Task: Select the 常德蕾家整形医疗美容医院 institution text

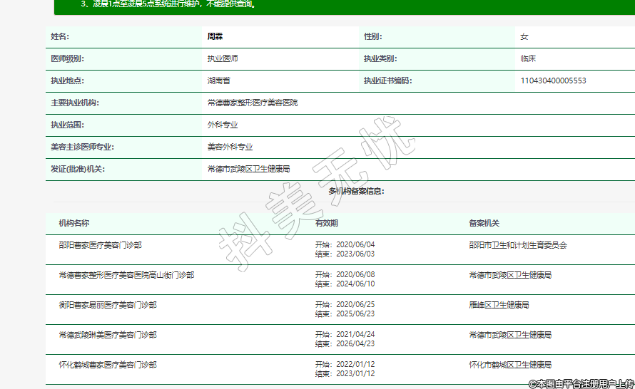Action: 252,103
